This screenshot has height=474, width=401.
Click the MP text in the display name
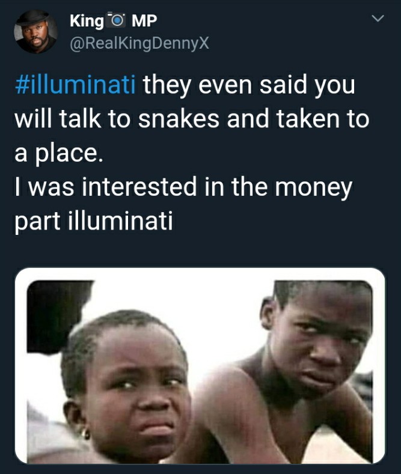click(x=144, y=21)
